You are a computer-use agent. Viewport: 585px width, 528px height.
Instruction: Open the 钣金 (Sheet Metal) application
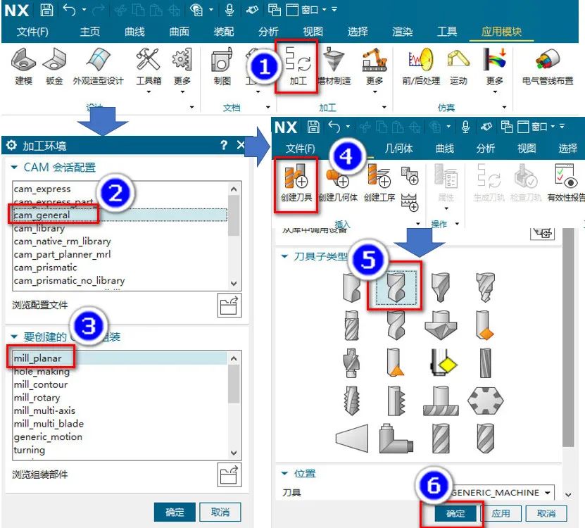point(54,66)
